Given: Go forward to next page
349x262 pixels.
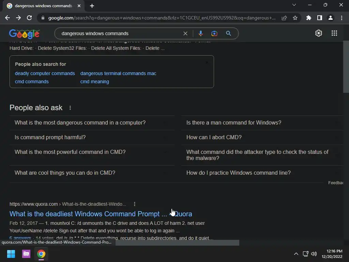Looking at the screenshot, I should (18, 18).
